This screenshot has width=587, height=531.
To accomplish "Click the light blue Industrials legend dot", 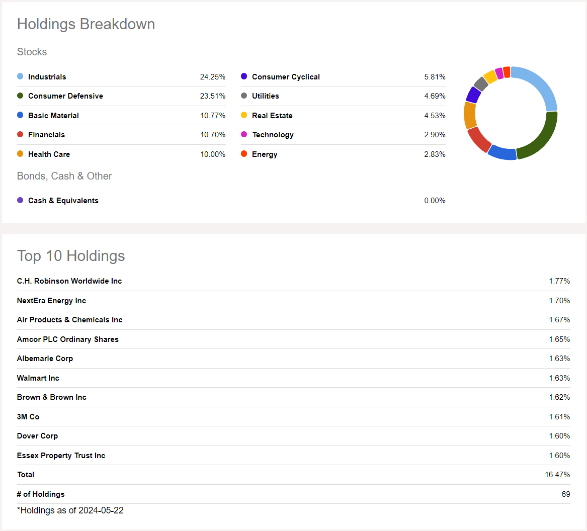I will click(x=20, y=76).
